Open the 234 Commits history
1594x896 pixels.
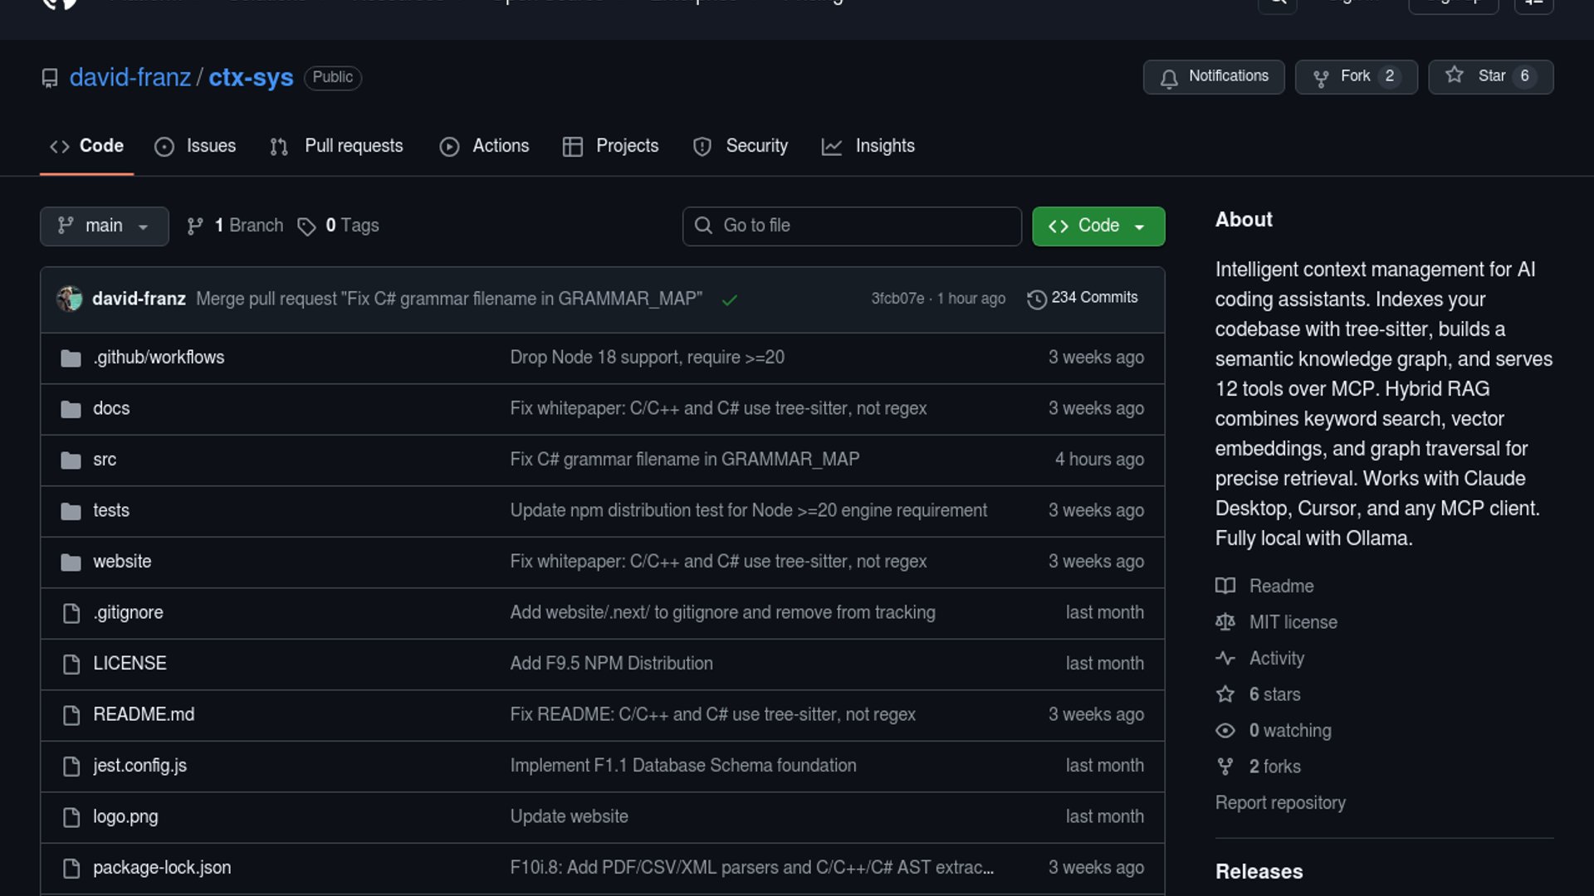click(1083, 298)
